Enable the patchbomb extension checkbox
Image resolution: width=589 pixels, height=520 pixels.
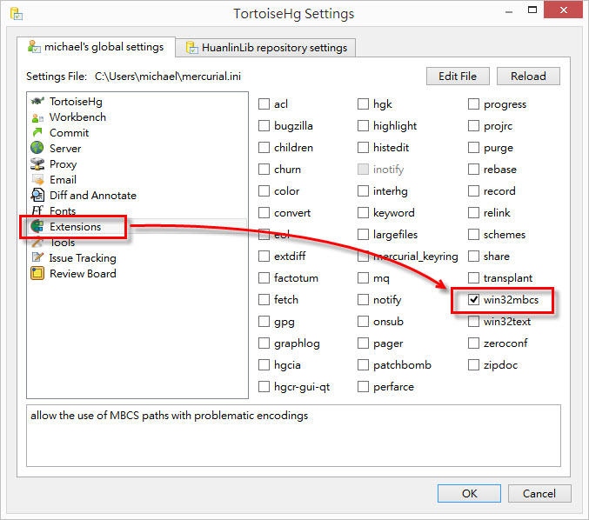click(x=364, y=365)
